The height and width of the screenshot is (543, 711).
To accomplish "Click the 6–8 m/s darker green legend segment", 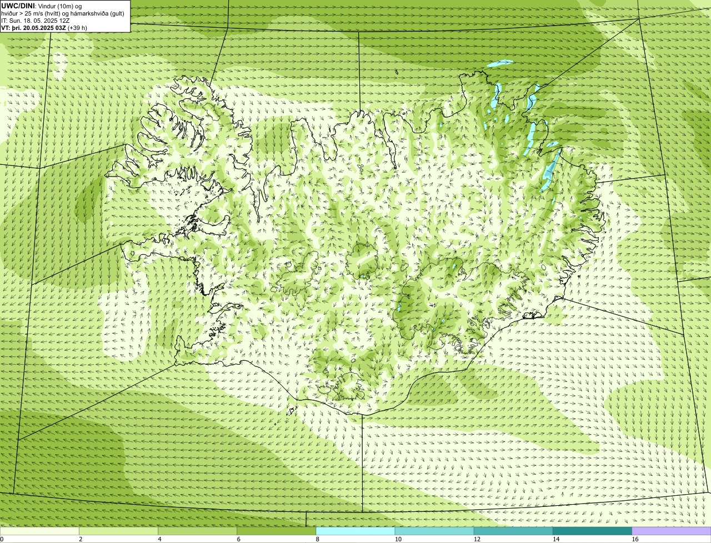I will pos(277,531).
